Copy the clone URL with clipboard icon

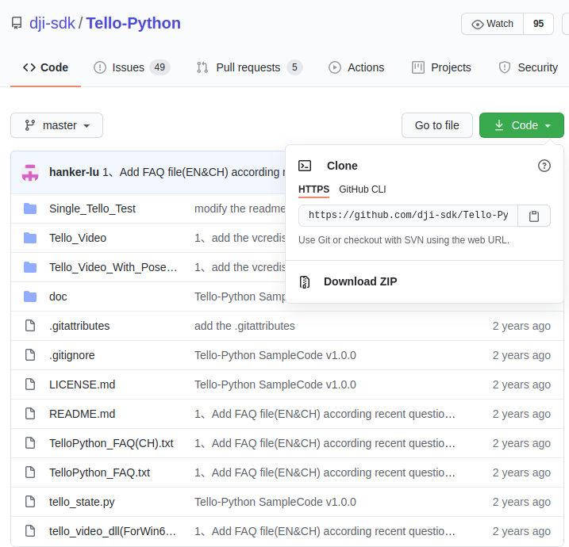(534, 216)
